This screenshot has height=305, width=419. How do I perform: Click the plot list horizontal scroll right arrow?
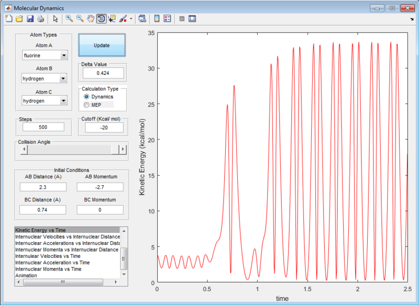coord(116,282)
